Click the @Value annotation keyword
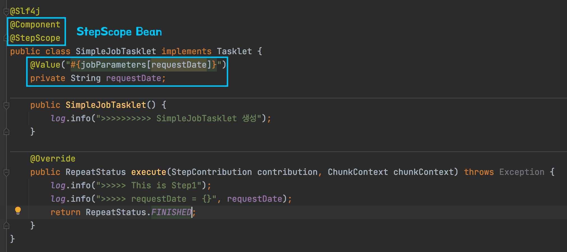This screenshot has width=567, height=252. [45, 65]
